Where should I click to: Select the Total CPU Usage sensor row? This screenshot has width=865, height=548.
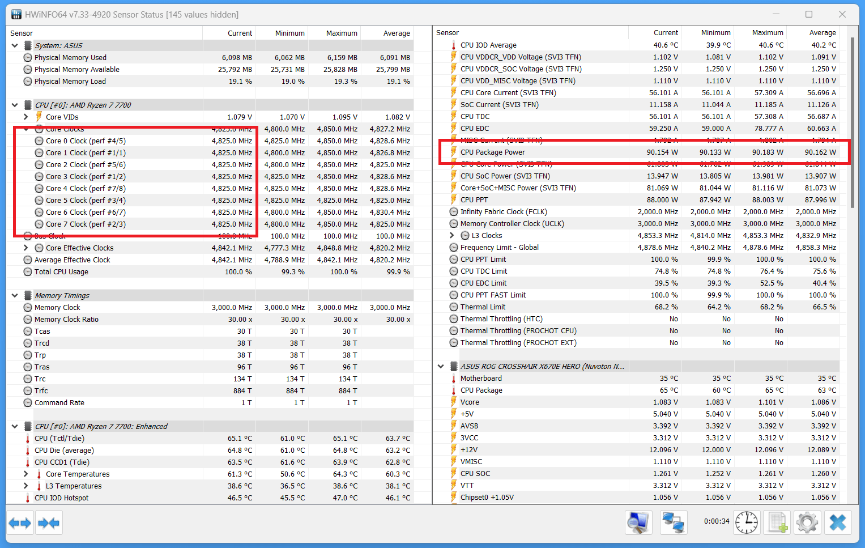tap(61, 271)
